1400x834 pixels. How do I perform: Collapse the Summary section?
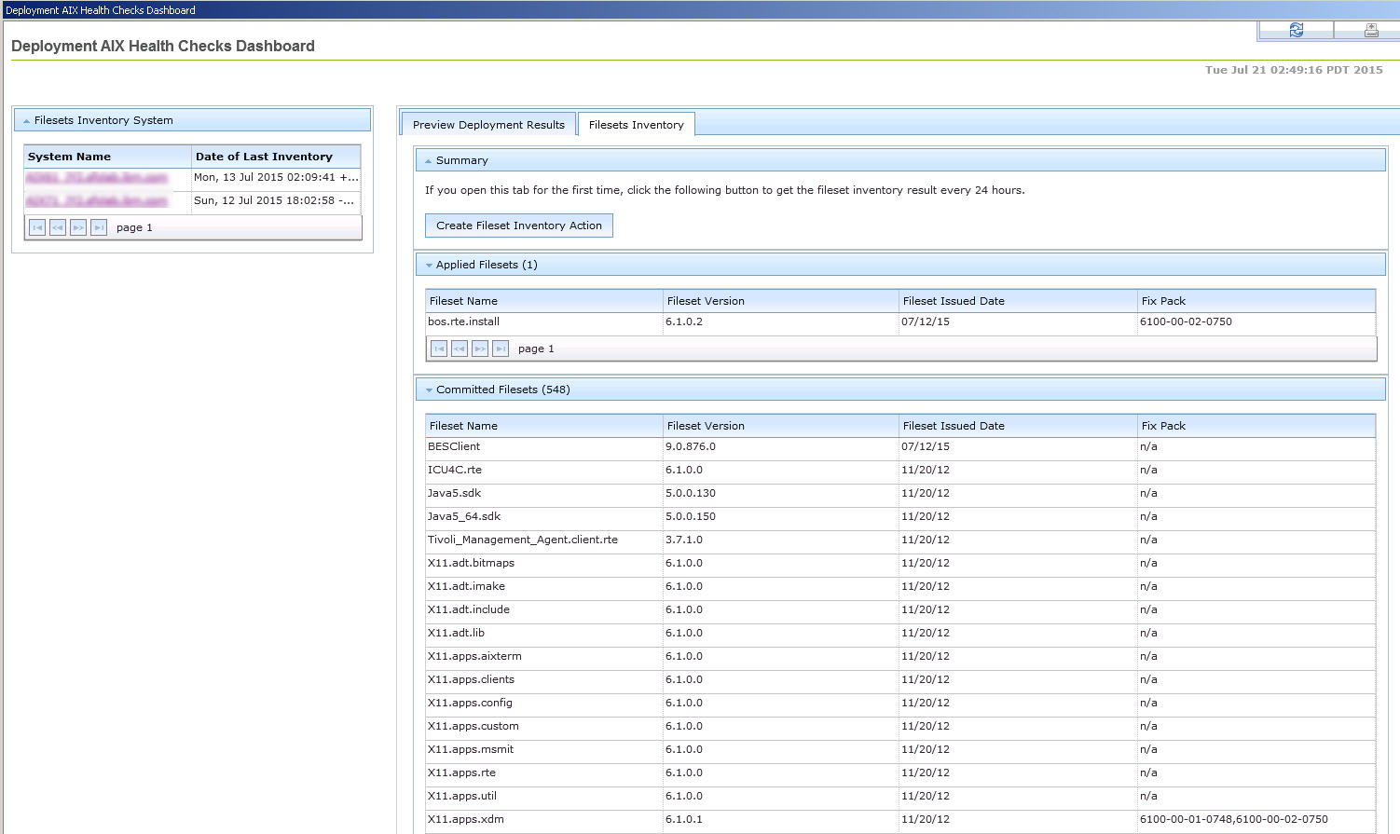[x=428, y=161]
